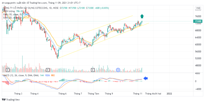The image size is (205, 103).
Task: Click the earnings E marker nearest Tháng 3
Action: point(8,70)
